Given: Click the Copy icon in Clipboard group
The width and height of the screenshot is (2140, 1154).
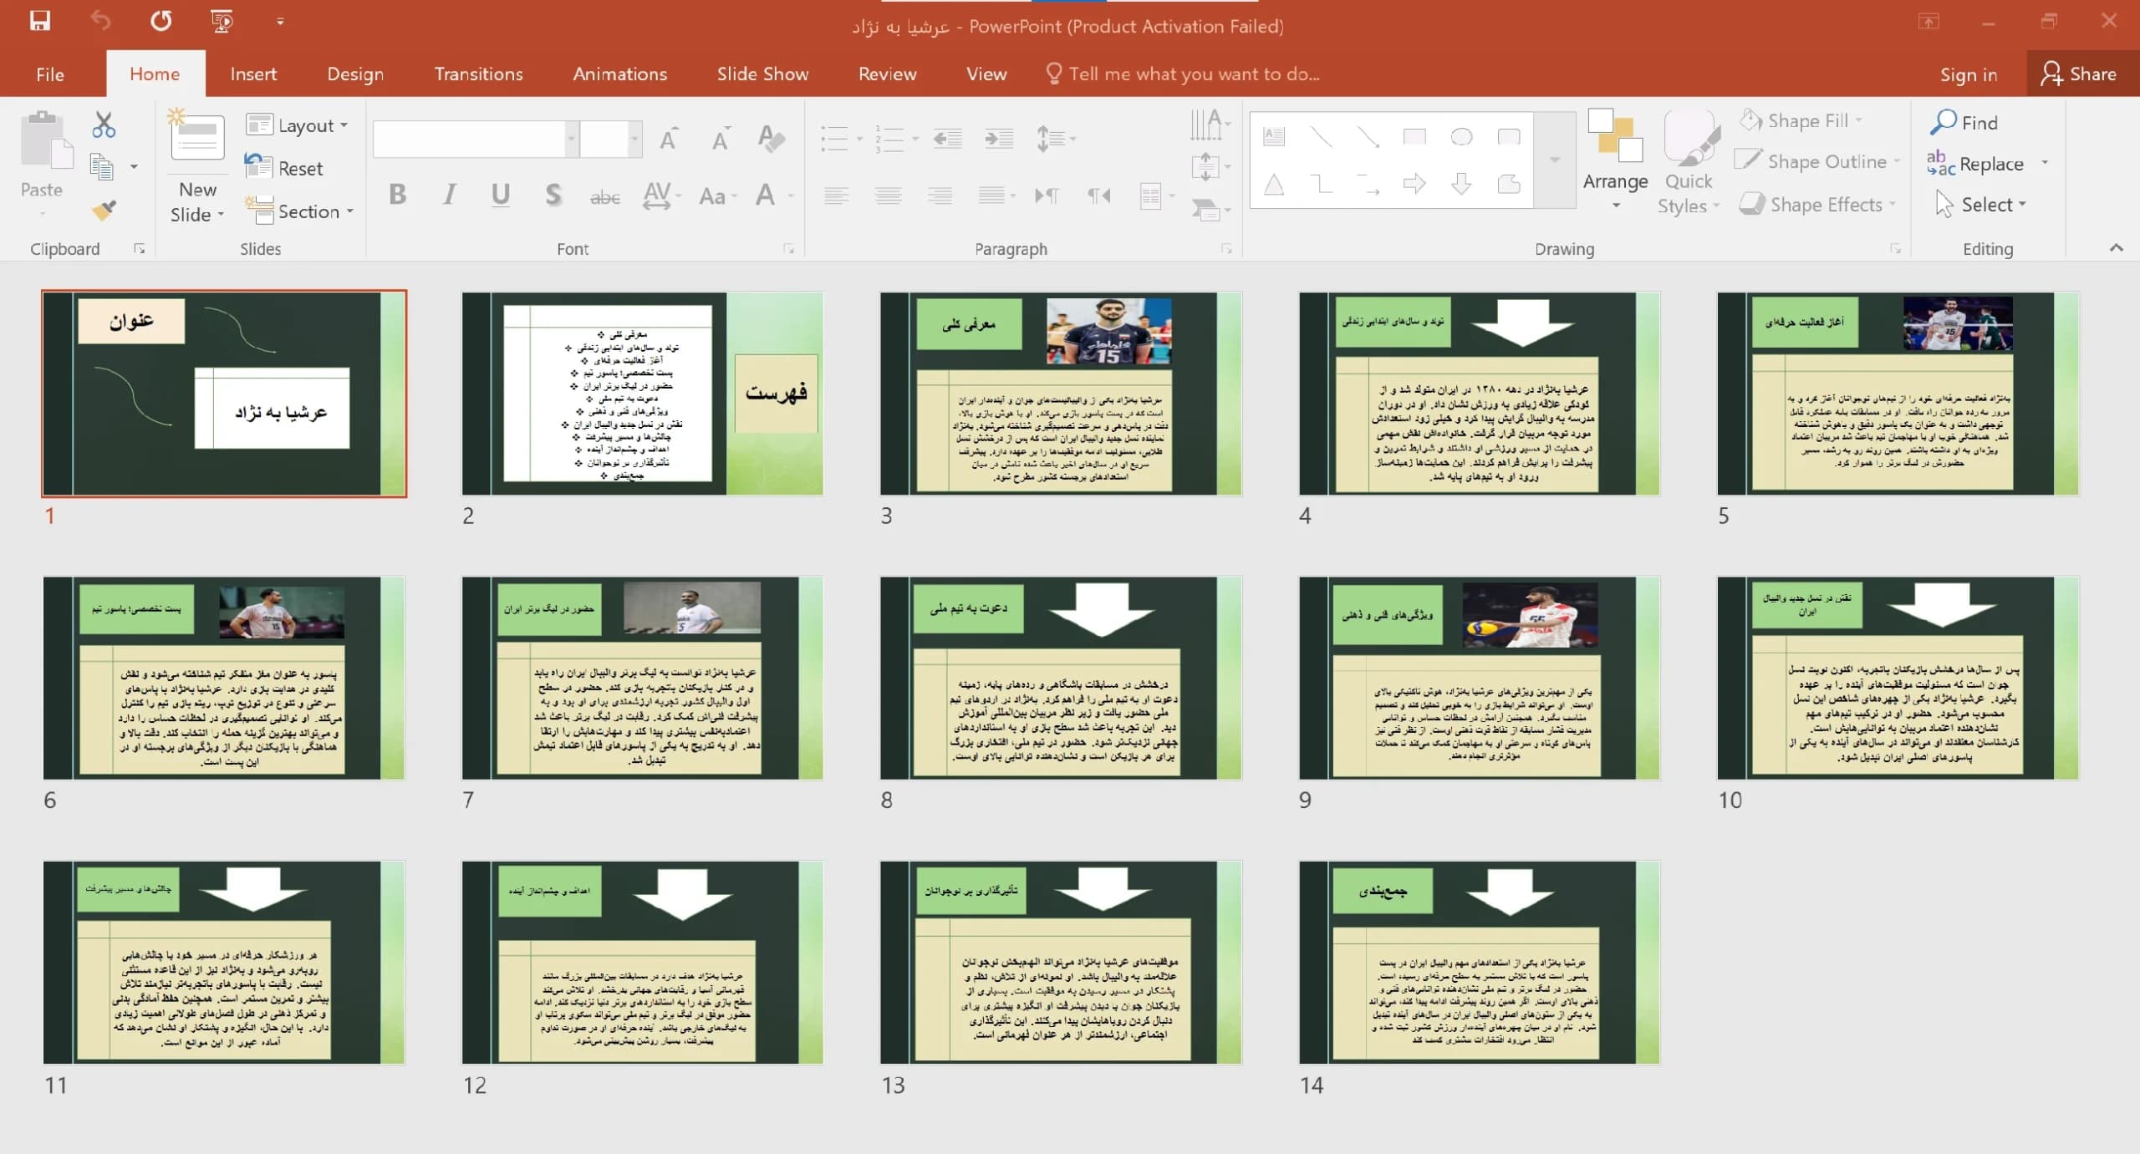Looking at the screenshot, I should pos(102,168).
